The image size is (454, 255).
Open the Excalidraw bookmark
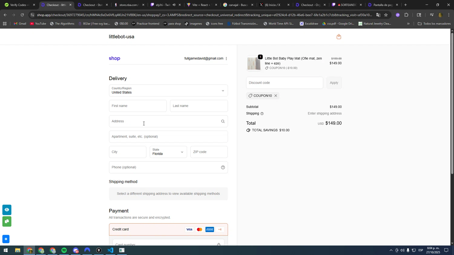click(x=309, y=24)
